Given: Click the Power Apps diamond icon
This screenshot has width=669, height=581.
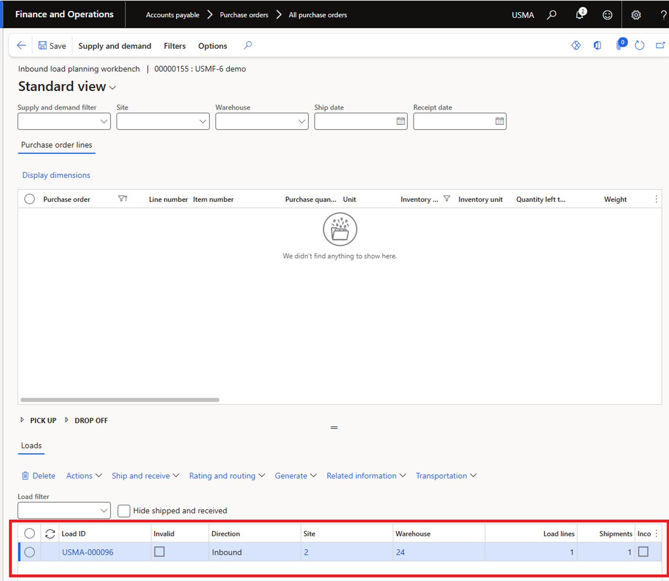Looking at the screenshot, I should pos(576,45).
